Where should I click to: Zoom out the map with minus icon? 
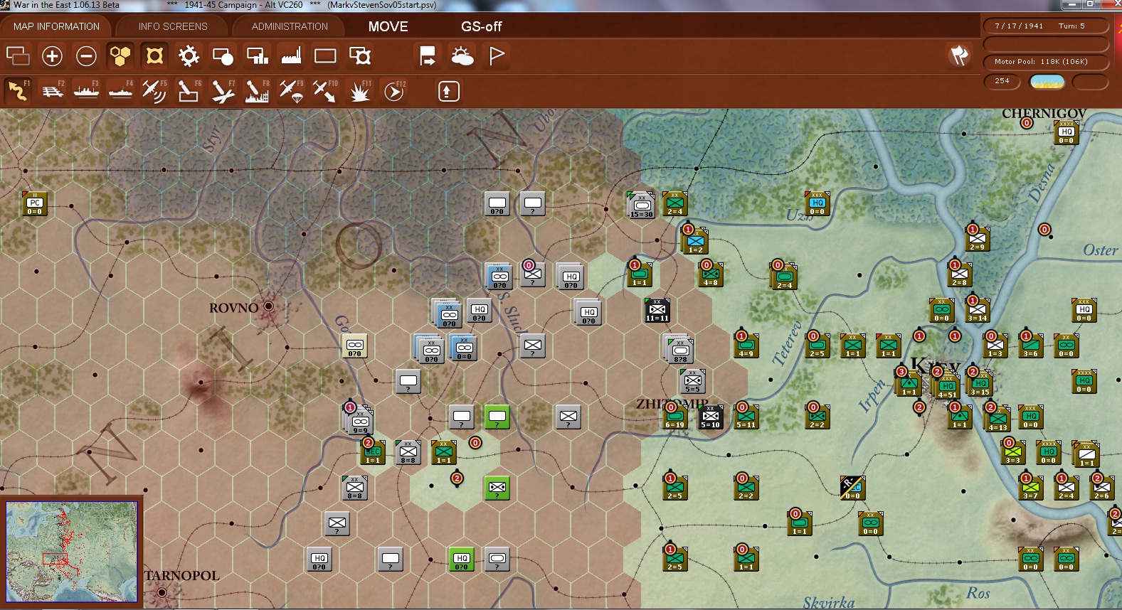click(86, 55)
